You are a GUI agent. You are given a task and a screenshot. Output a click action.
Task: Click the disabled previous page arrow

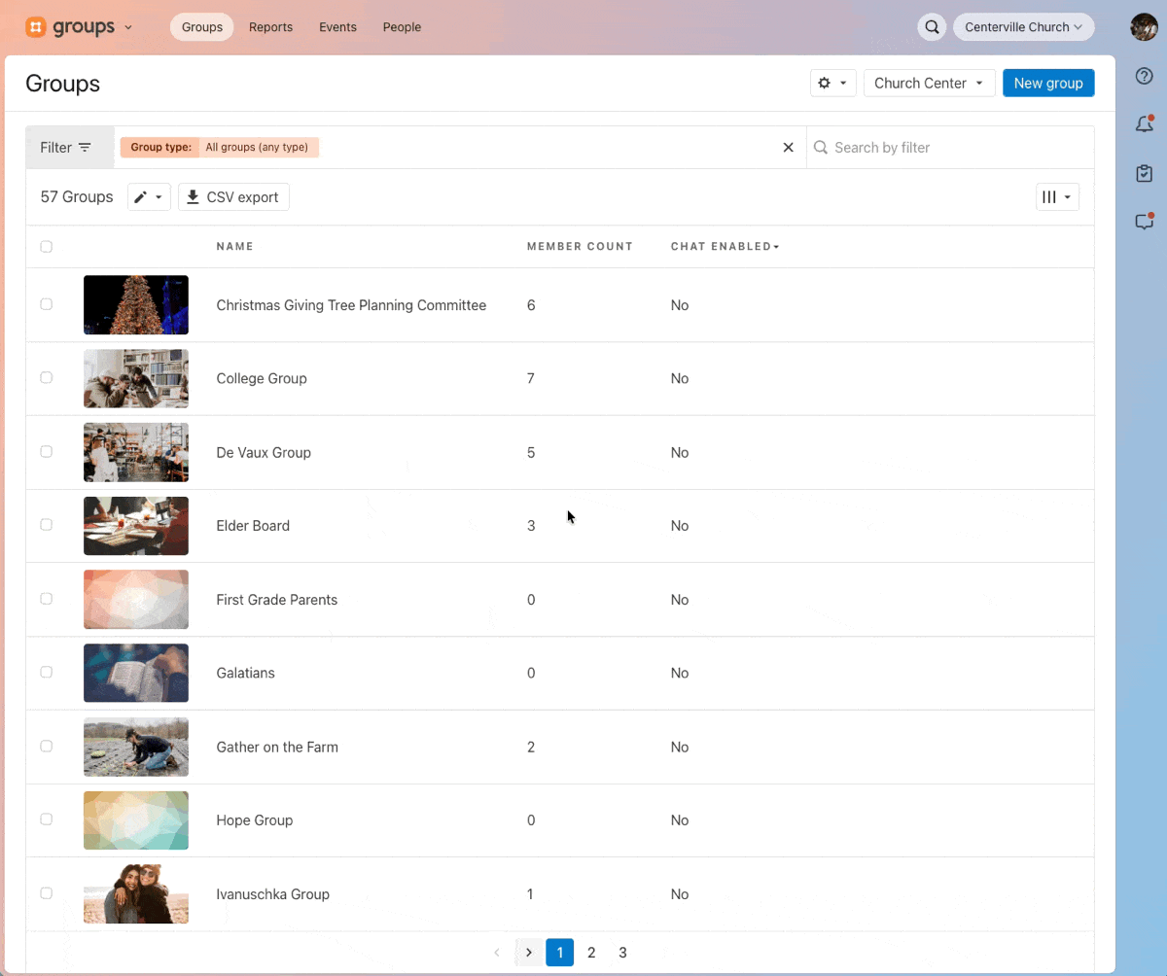pyautogui.click(x=497, y=953)
